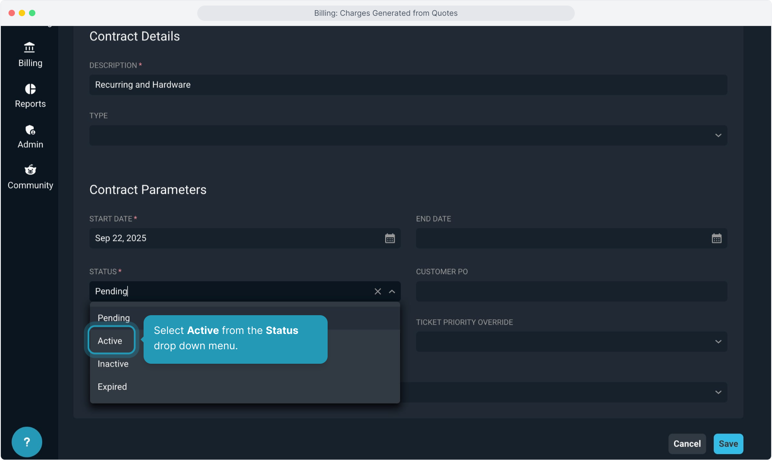This screenshot has height=460, width=772.
Task: Expand the Ticket Priority Override dropdown
Action: [718, 342]
